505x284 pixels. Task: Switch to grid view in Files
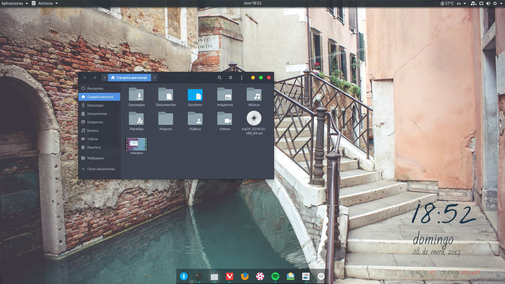(231, 78)
